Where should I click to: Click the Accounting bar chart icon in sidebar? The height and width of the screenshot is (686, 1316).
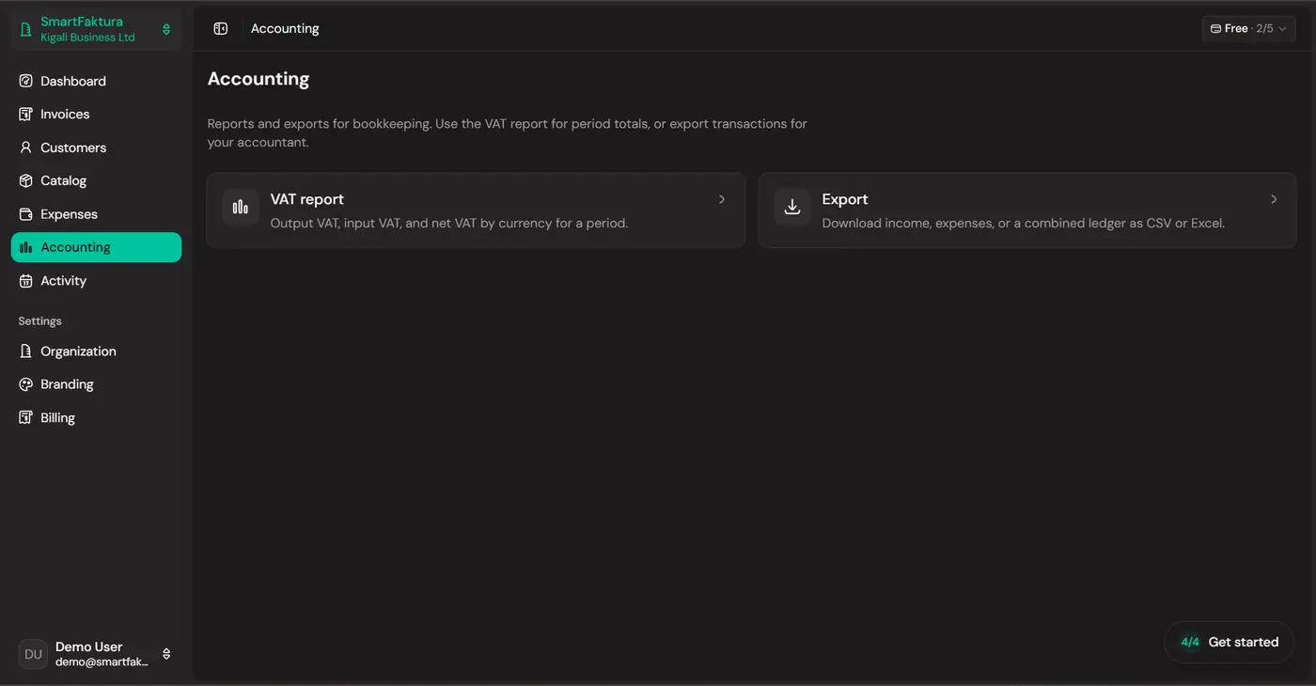tap(26, 247)
